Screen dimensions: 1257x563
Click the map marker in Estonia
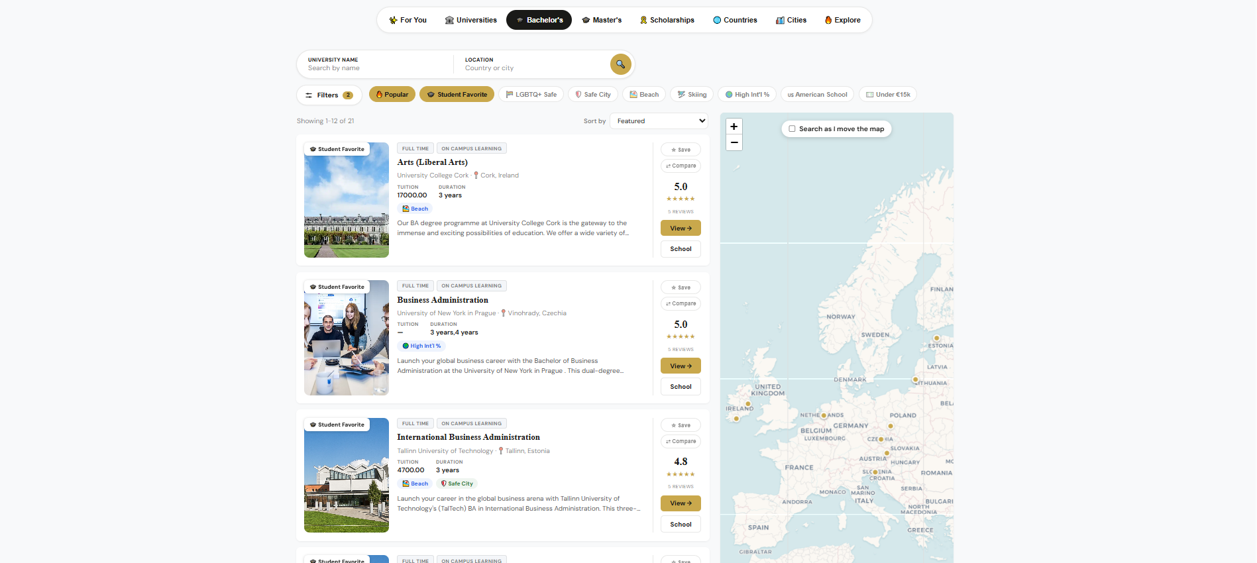936,338
